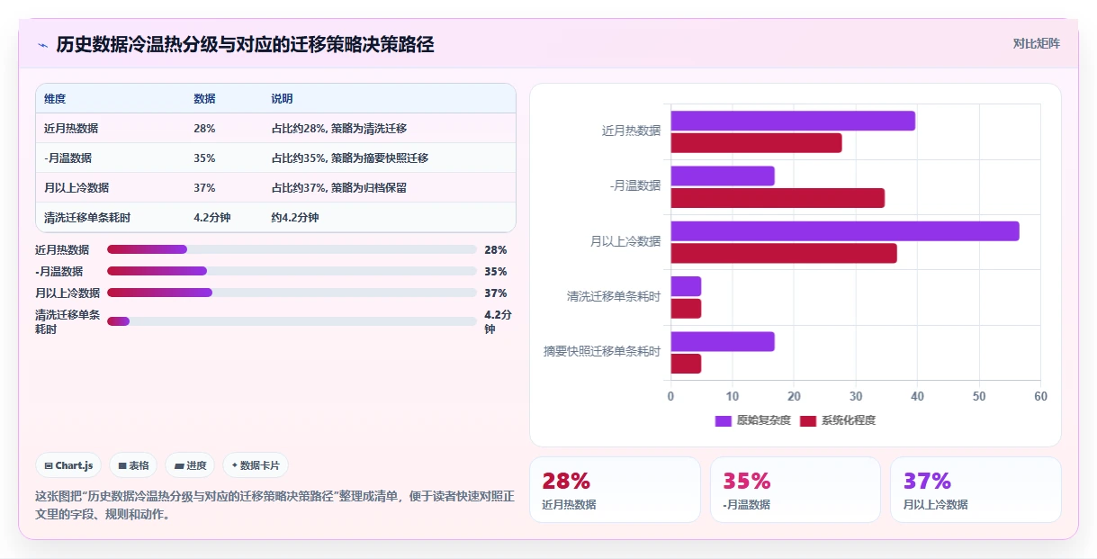Click the -月温数据 progress bar
This screenshot has width=1097, height=559.
point(292,271)
